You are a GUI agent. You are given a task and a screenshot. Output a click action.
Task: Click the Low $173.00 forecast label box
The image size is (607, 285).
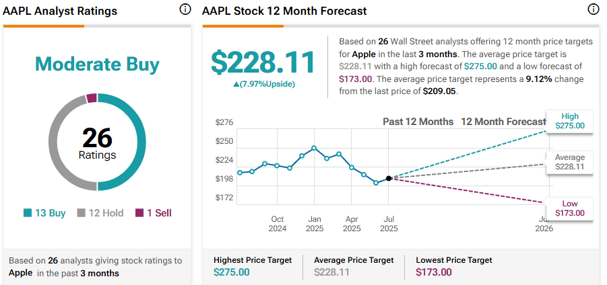click(x=570, y=208)
